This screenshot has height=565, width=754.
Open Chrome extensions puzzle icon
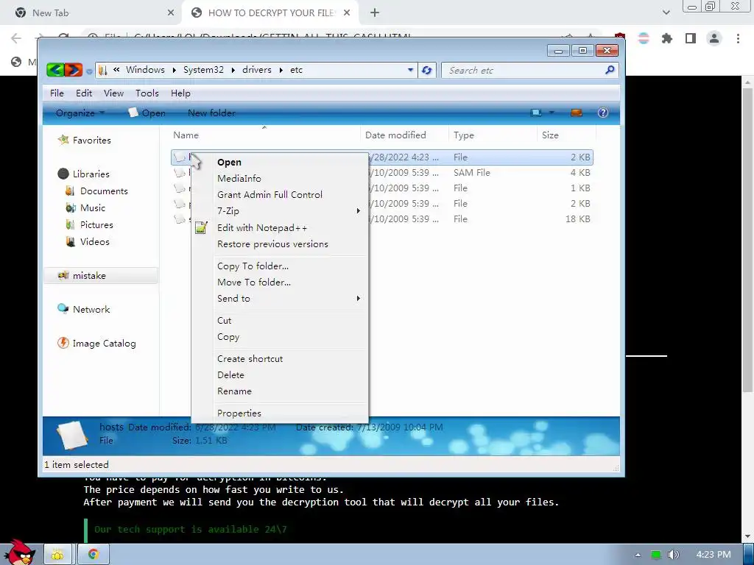(x=667, y=38)
